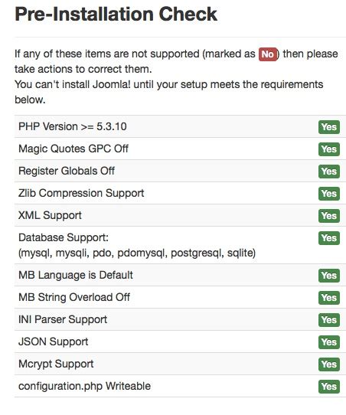Click the Pre-Installation Check heading

[116, 15]
